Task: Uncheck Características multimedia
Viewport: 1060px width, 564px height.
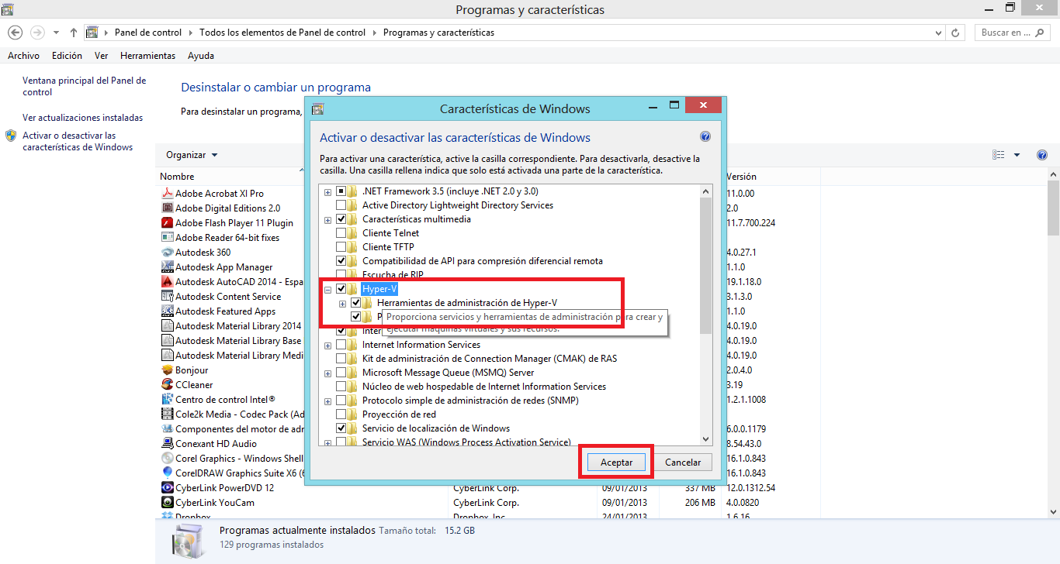Action: point(341,219)
